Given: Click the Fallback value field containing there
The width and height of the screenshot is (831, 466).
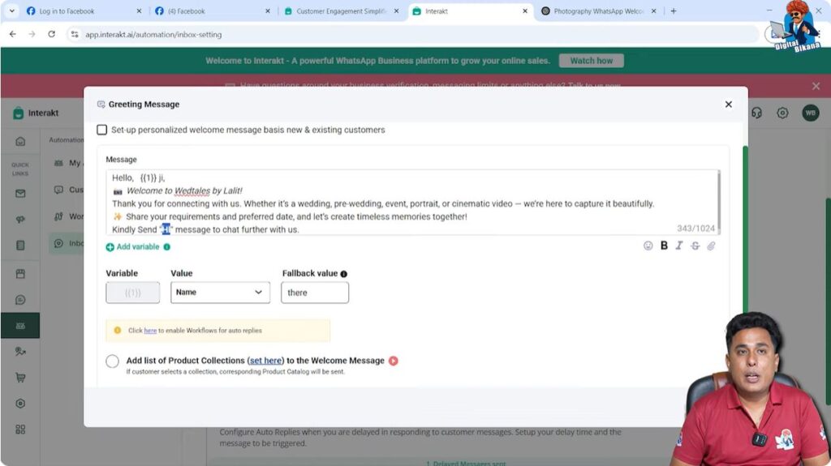Looking at the screenshot, I should click(315, 293).
